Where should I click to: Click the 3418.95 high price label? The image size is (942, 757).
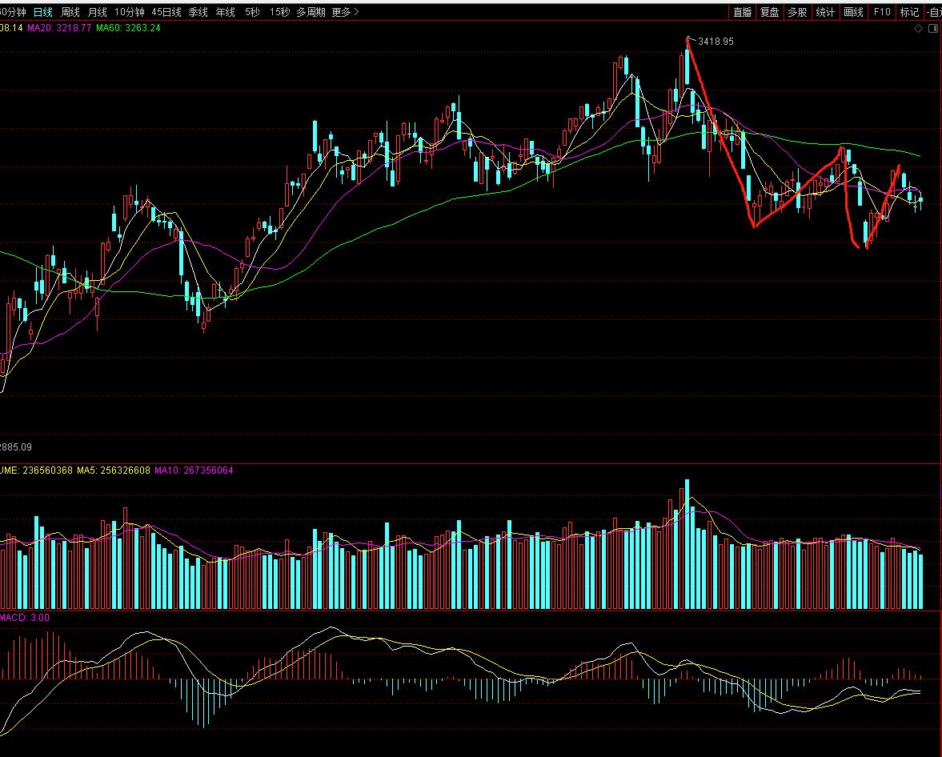716,42
